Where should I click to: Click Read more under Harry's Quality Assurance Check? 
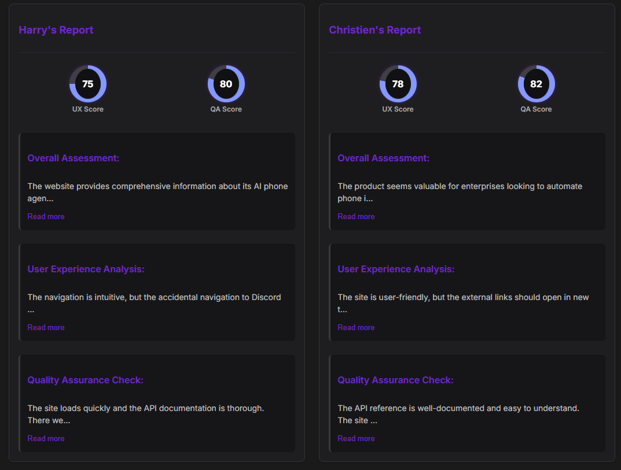tap(46, 438)
